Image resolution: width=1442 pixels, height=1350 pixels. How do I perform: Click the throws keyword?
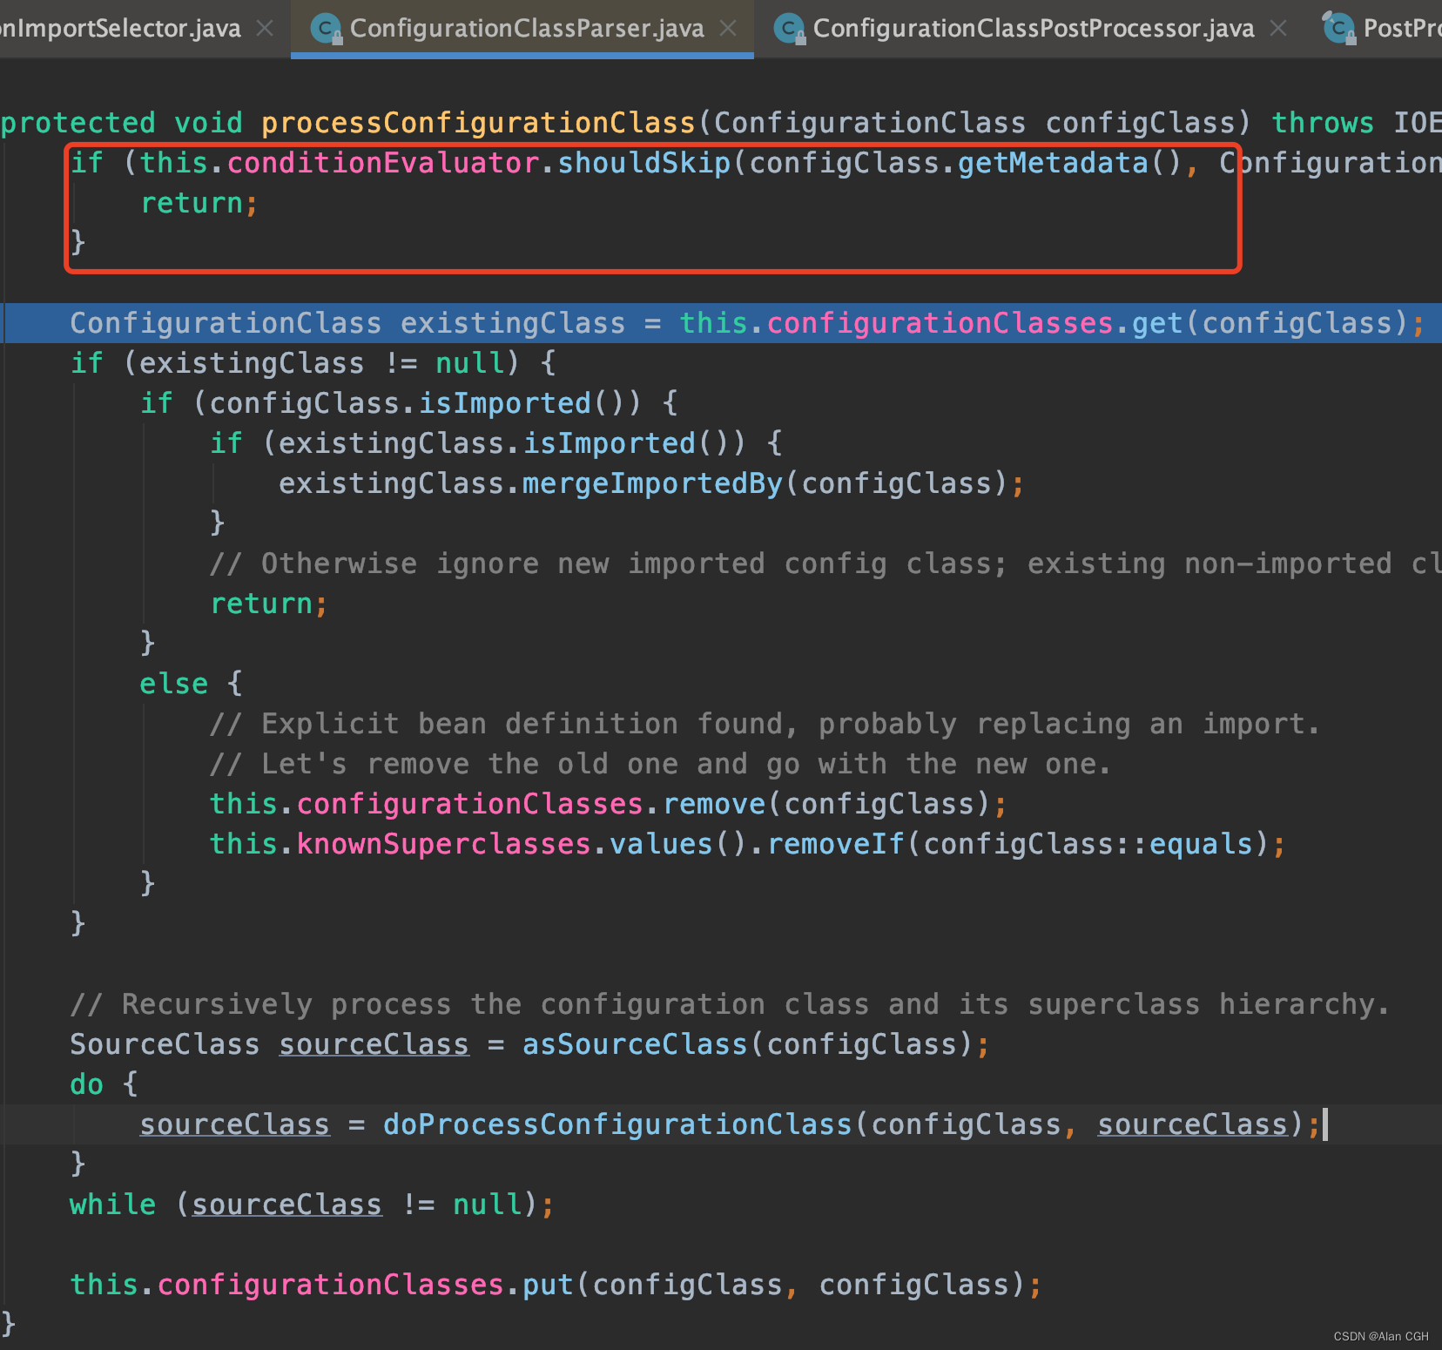coord(1323,123)
